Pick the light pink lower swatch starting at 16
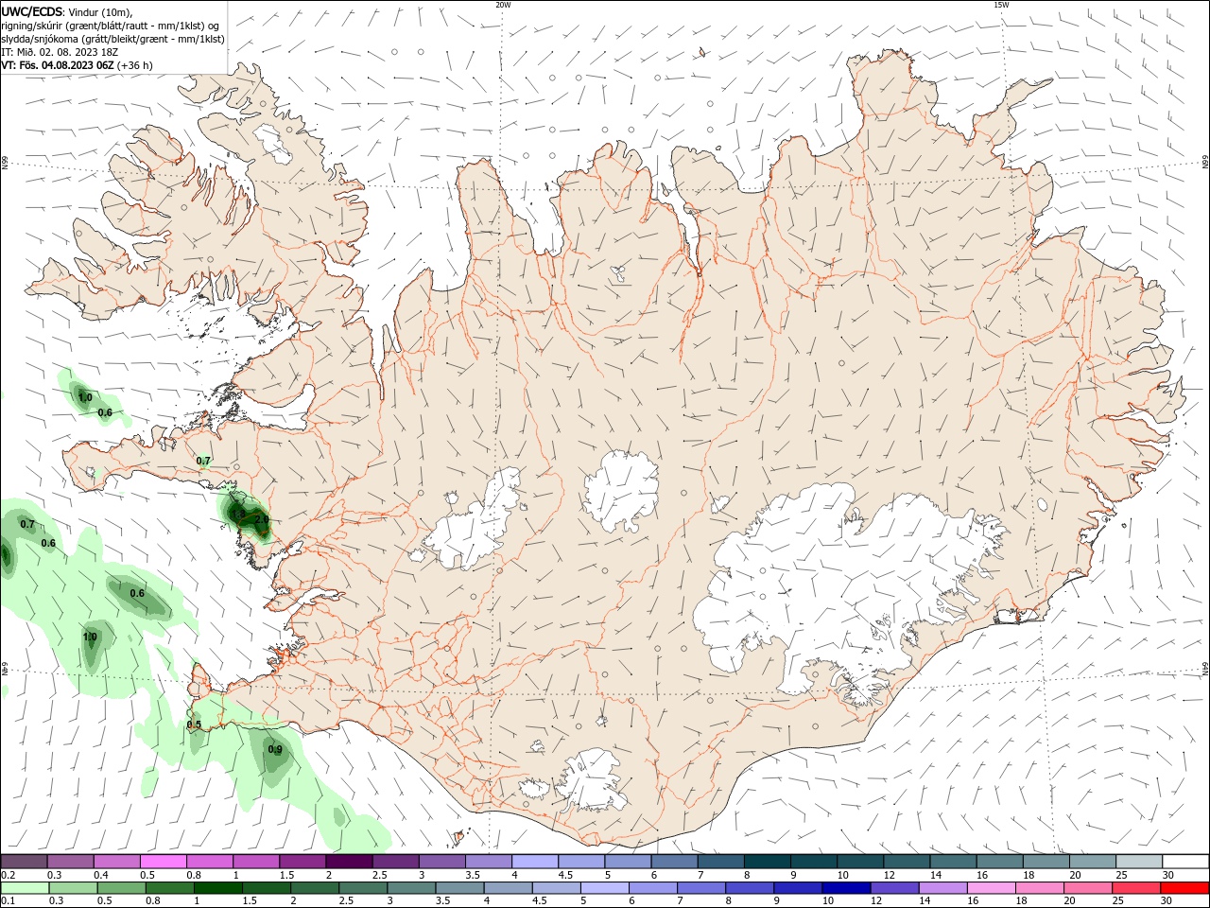1210x908 pixels. (993, 888)
